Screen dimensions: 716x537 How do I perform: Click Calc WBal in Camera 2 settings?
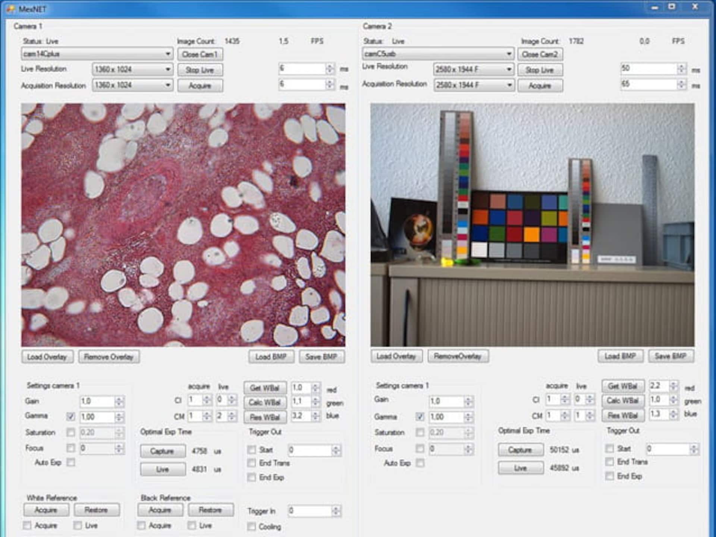623,401
